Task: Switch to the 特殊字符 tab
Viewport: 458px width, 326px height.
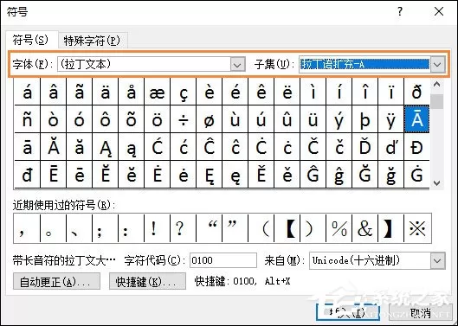Action: tap(93, 41)
